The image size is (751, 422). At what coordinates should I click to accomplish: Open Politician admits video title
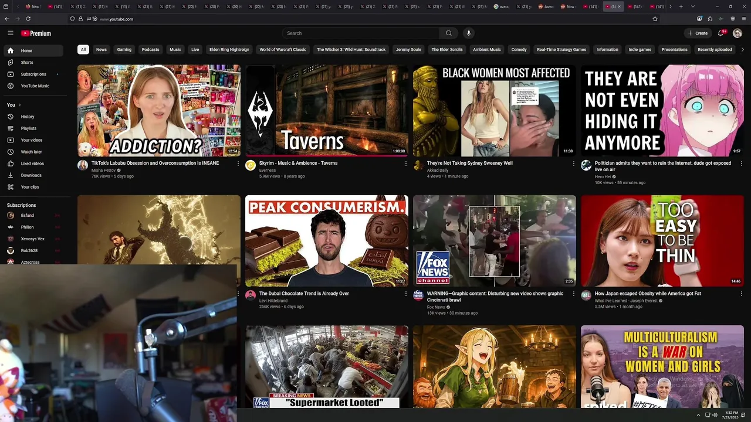(663, 166)
